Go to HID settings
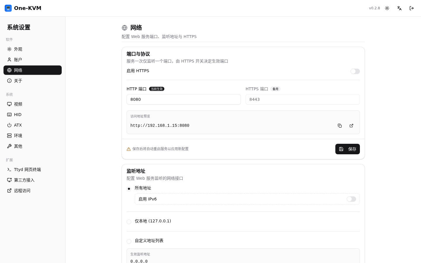 tap(33, 115)
